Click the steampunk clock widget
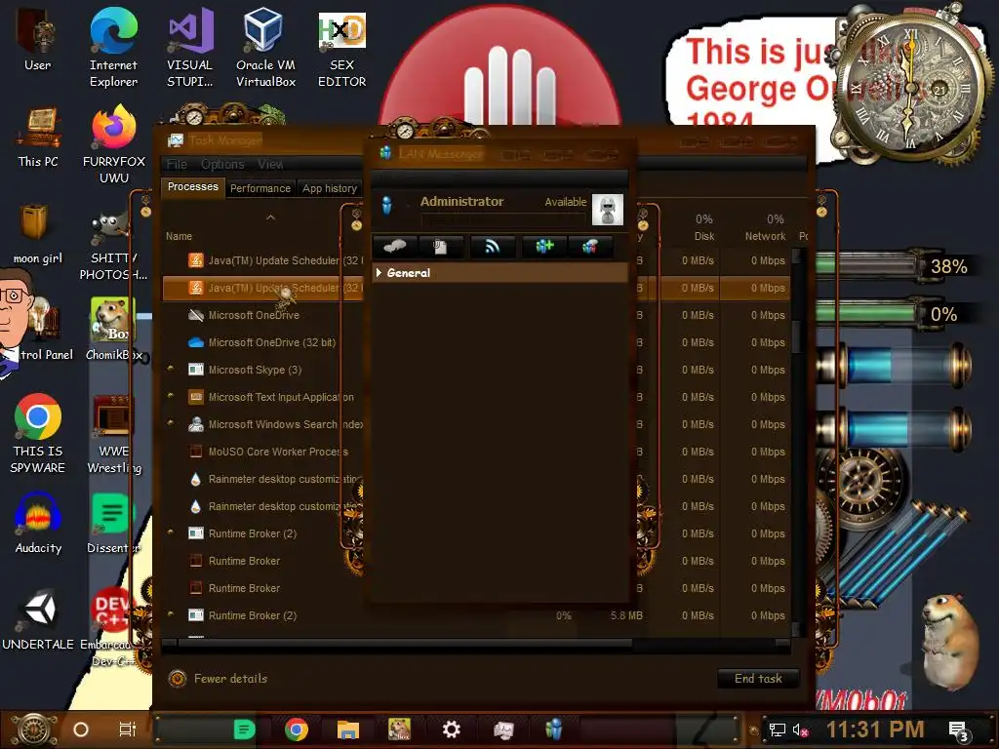Screen dimensions: 999x749 tap(911, 88)
